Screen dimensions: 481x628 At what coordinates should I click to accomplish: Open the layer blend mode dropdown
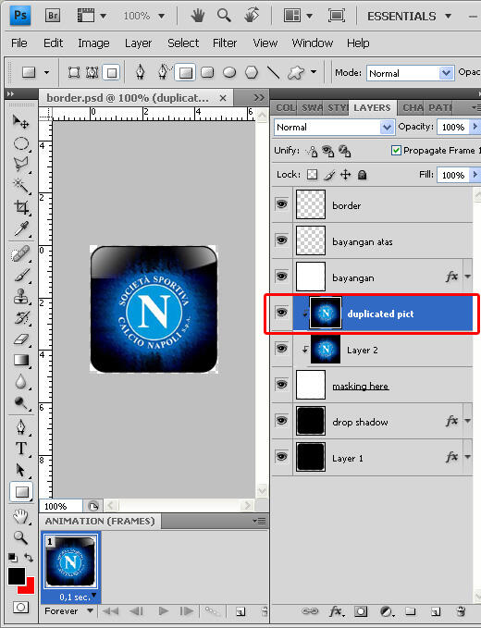[x=335, y=128]
